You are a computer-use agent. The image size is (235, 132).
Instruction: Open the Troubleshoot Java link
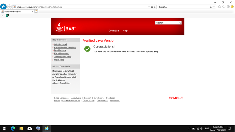(x=62, y=57)
